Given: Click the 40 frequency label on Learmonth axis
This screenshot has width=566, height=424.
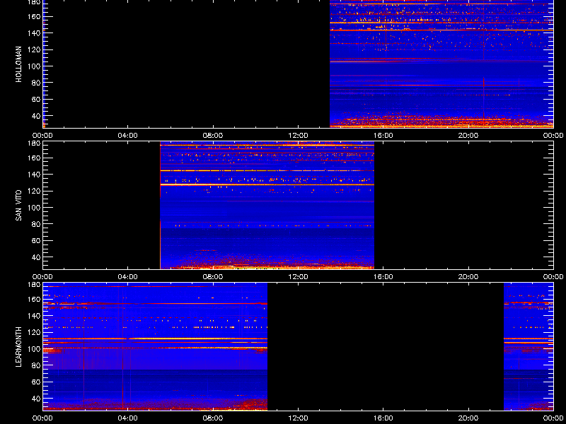Looking at the screenshot, I should (36, 399).
